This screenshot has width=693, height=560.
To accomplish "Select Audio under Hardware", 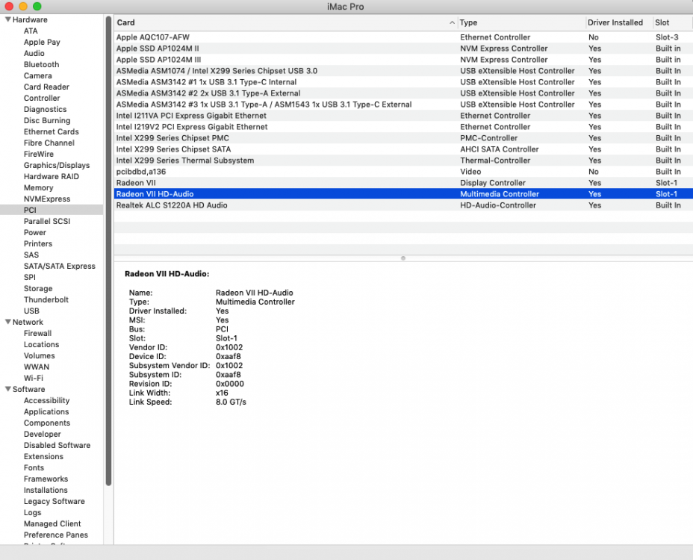I will coord(34,53).
